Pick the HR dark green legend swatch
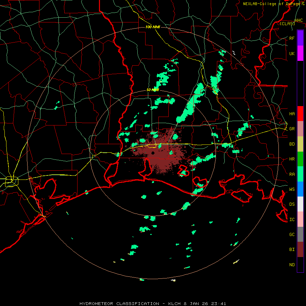 300,159
